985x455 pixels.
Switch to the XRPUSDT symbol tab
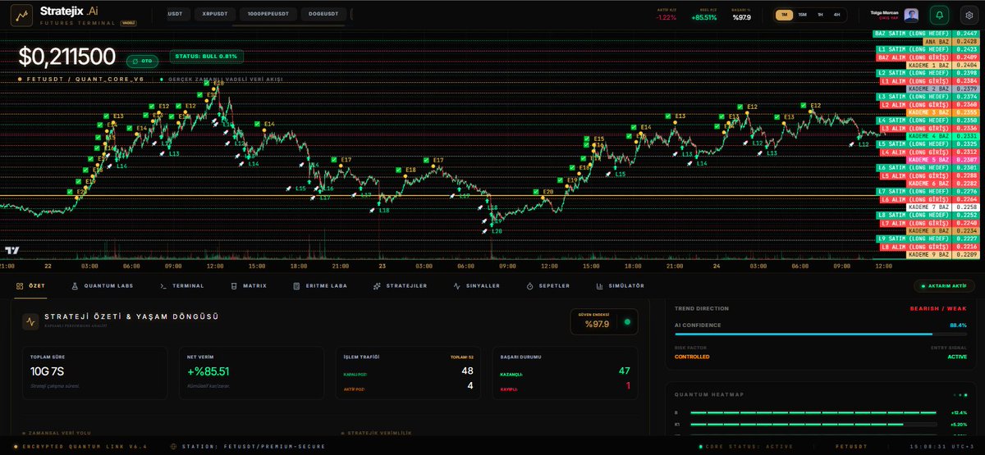[x=215, y=14]
